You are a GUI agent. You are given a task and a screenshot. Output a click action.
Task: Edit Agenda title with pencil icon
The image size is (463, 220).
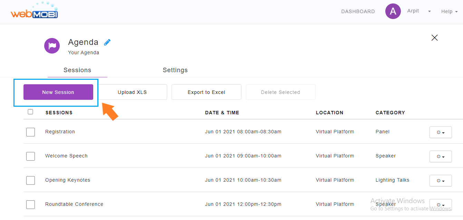[x=107, y=42]
